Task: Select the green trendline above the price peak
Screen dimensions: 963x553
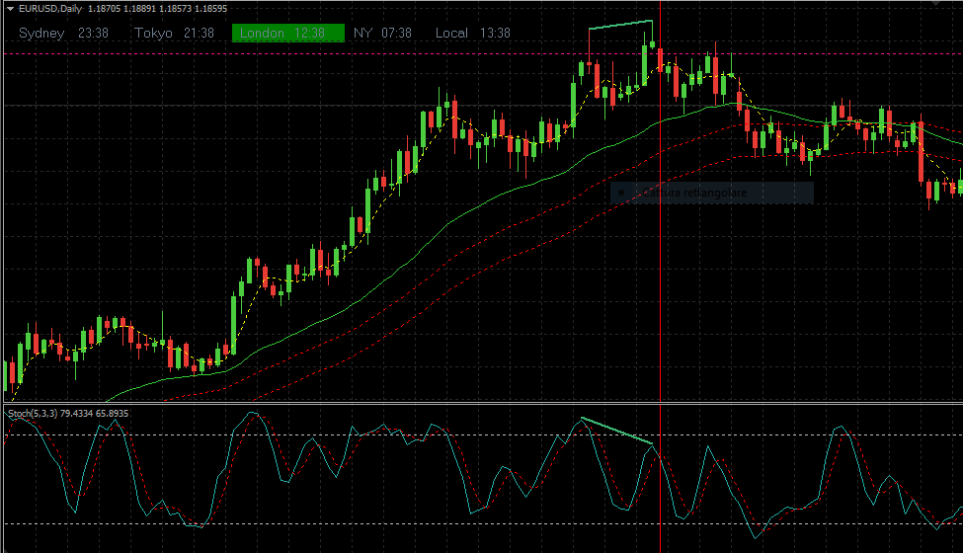Action: tap(620, 25)
